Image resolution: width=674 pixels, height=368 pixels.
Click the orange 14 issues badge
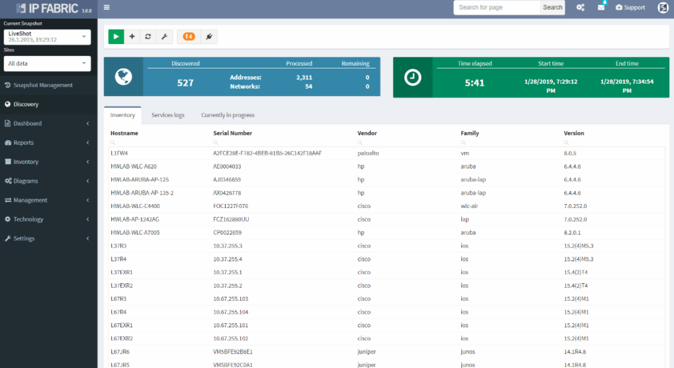pyautogui.click(x=189, y=37)
